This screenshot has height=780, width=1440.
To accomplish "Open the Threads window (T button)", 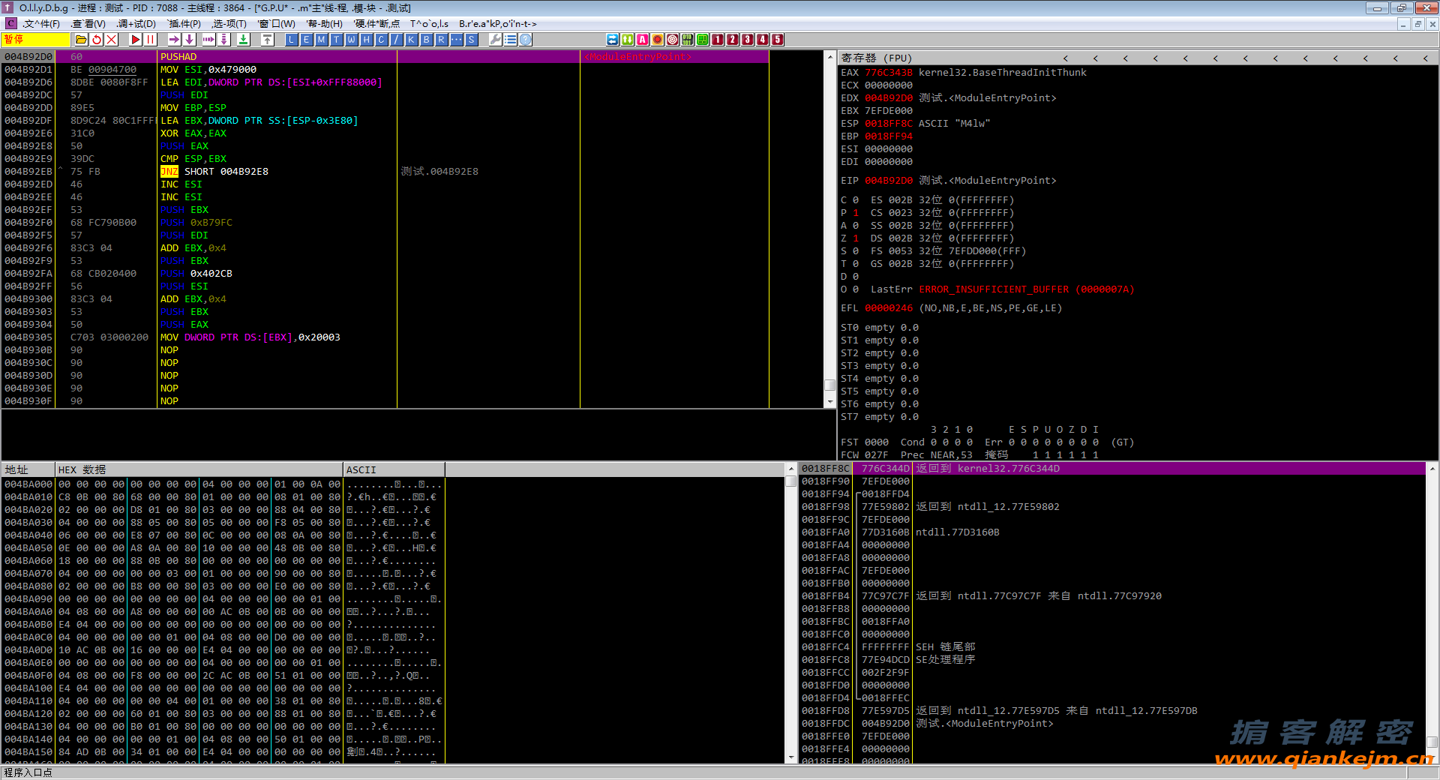I will [337, 40].
